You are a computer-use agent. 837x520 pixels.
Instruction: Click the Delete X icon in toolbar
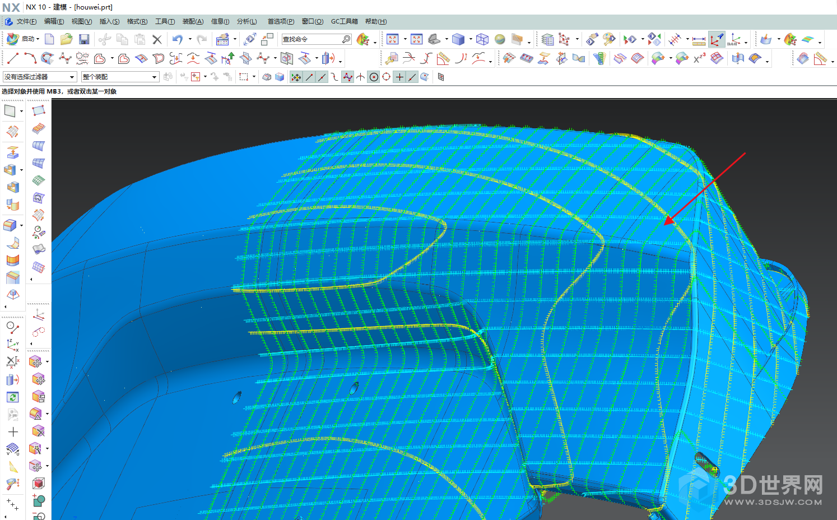click(157, 39)
